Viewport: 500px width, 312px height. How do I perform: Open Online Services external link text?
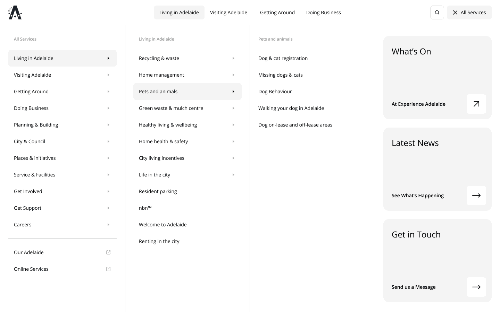pyautogui.click(x=31, y=269)
